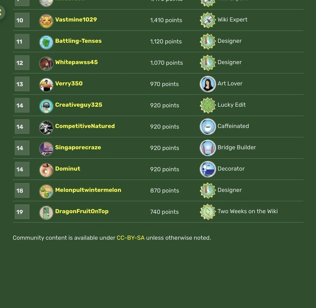316x308 pixels.
Task: Click the Caffeinated coffee cup badge
Action: pyautogui.click(x=208, y=127)
